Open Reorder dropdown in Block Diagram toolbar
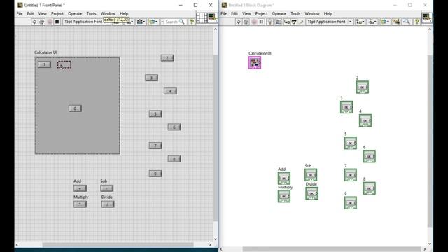This screenshot has height=252, width=448. (385, 22)
